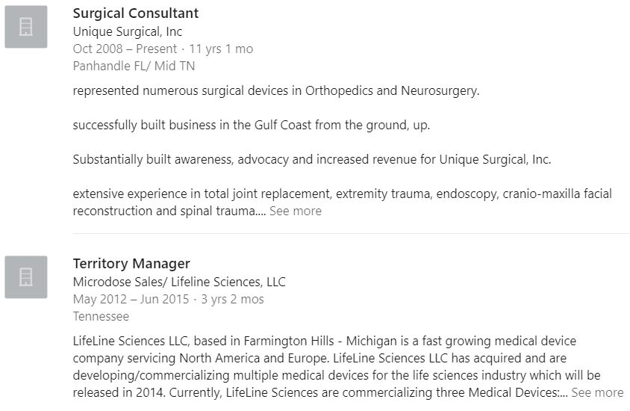Expand Surgical Consultant description with See more
Screen dimensions: 630x411
click(296, 211)
